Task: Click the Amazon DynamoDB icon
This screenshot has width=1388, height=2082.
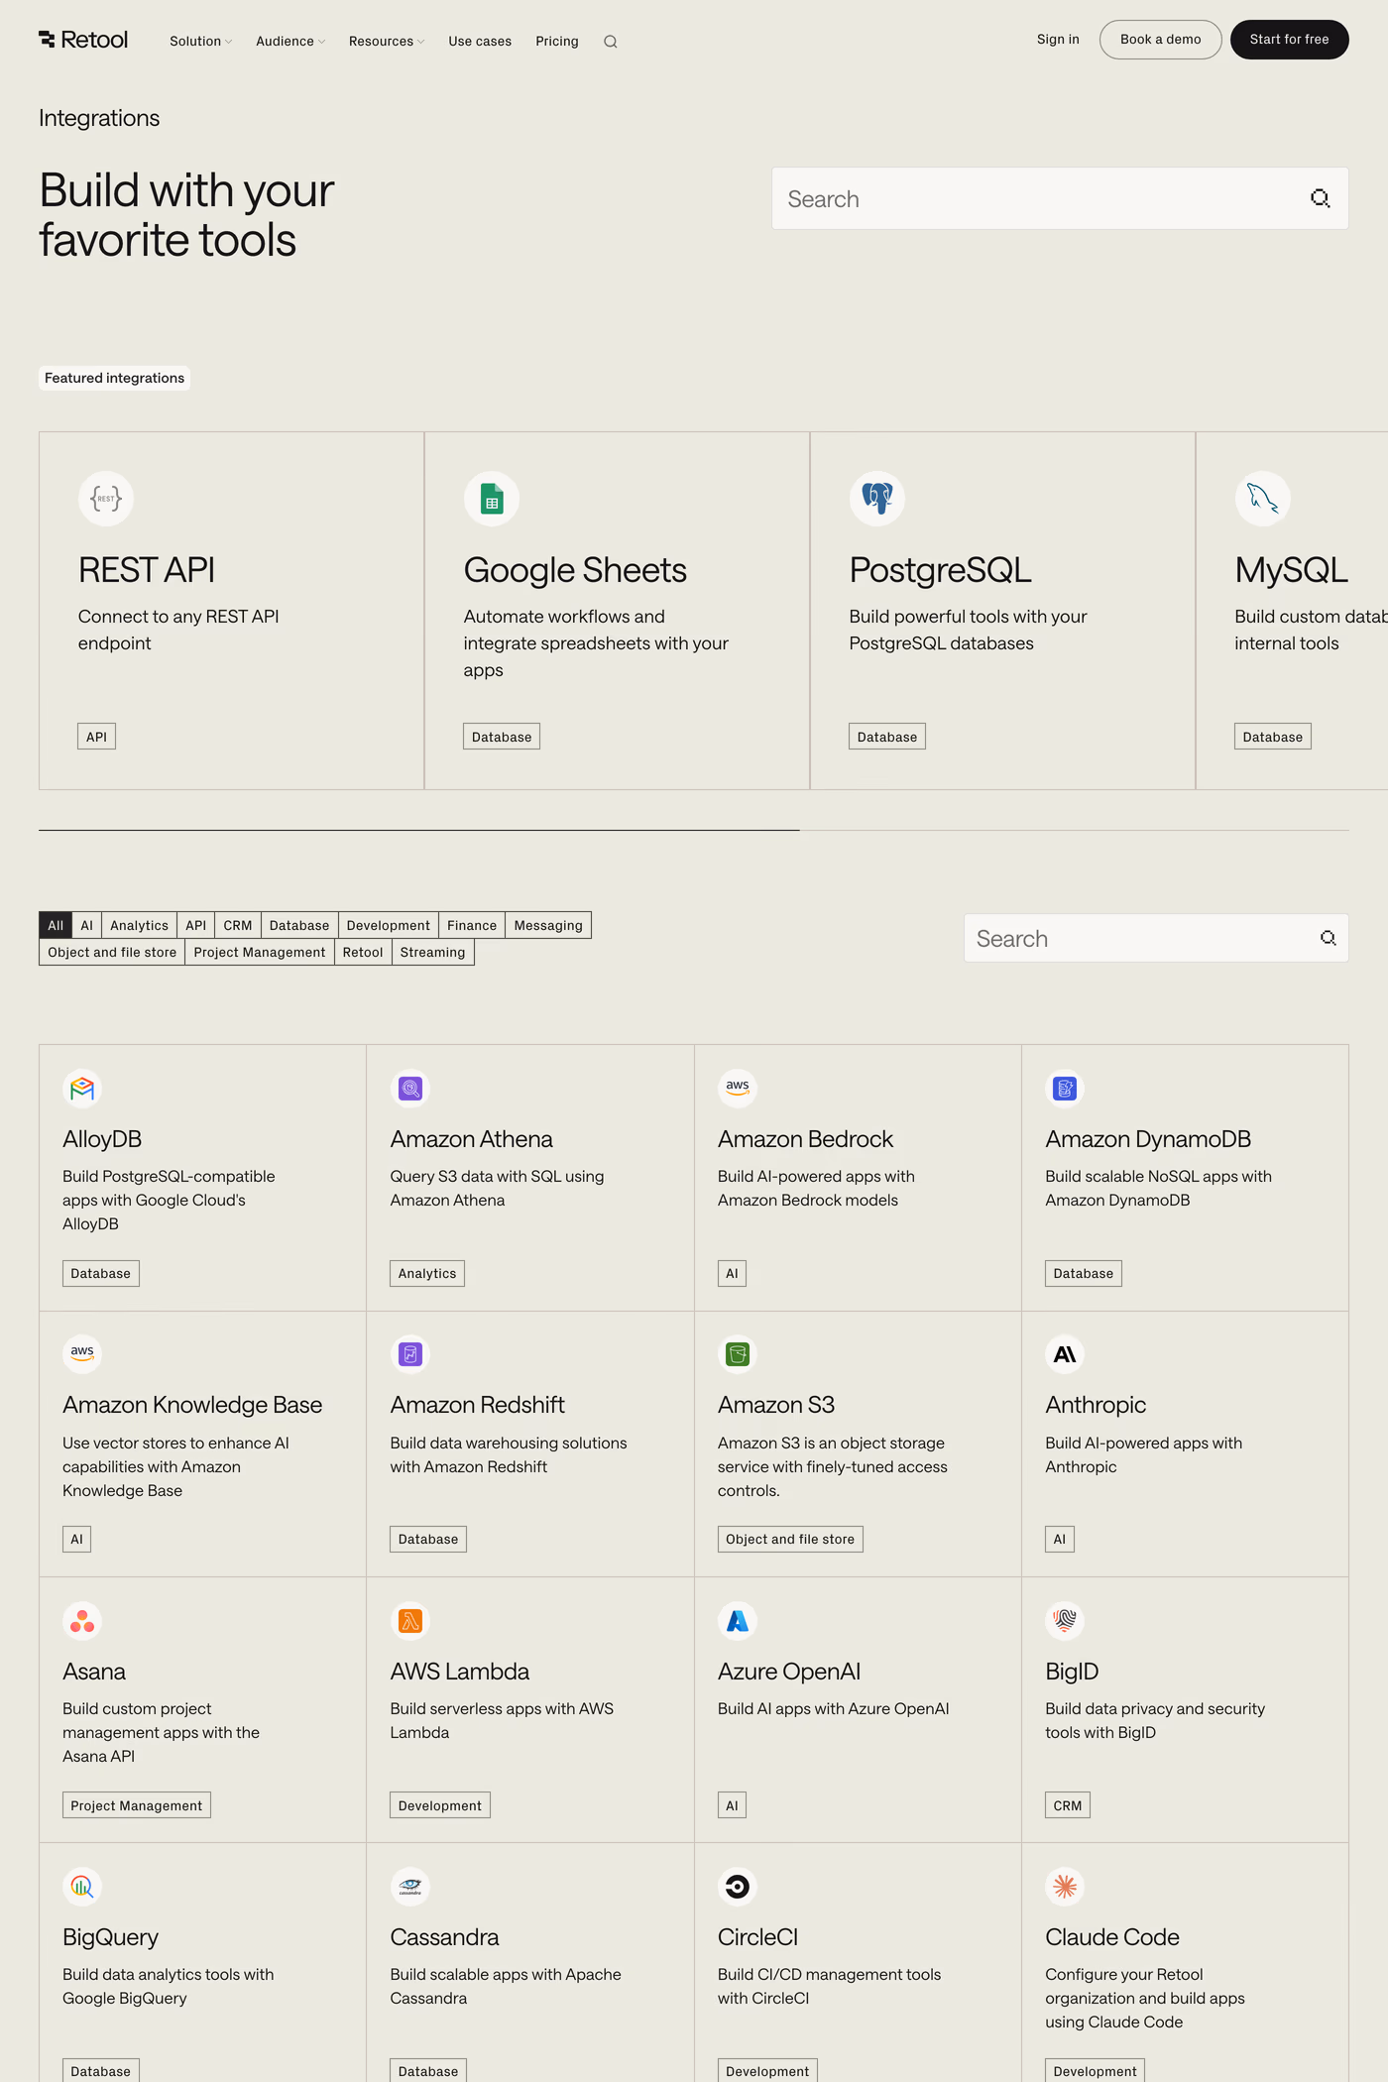Action: (1065, 1089)
